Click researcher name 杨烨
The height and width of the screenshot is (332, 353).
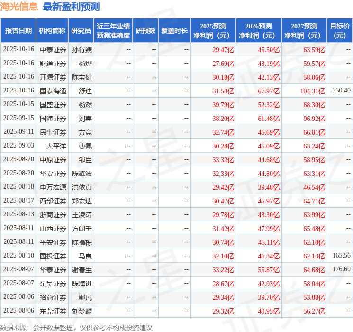(85, 64)
